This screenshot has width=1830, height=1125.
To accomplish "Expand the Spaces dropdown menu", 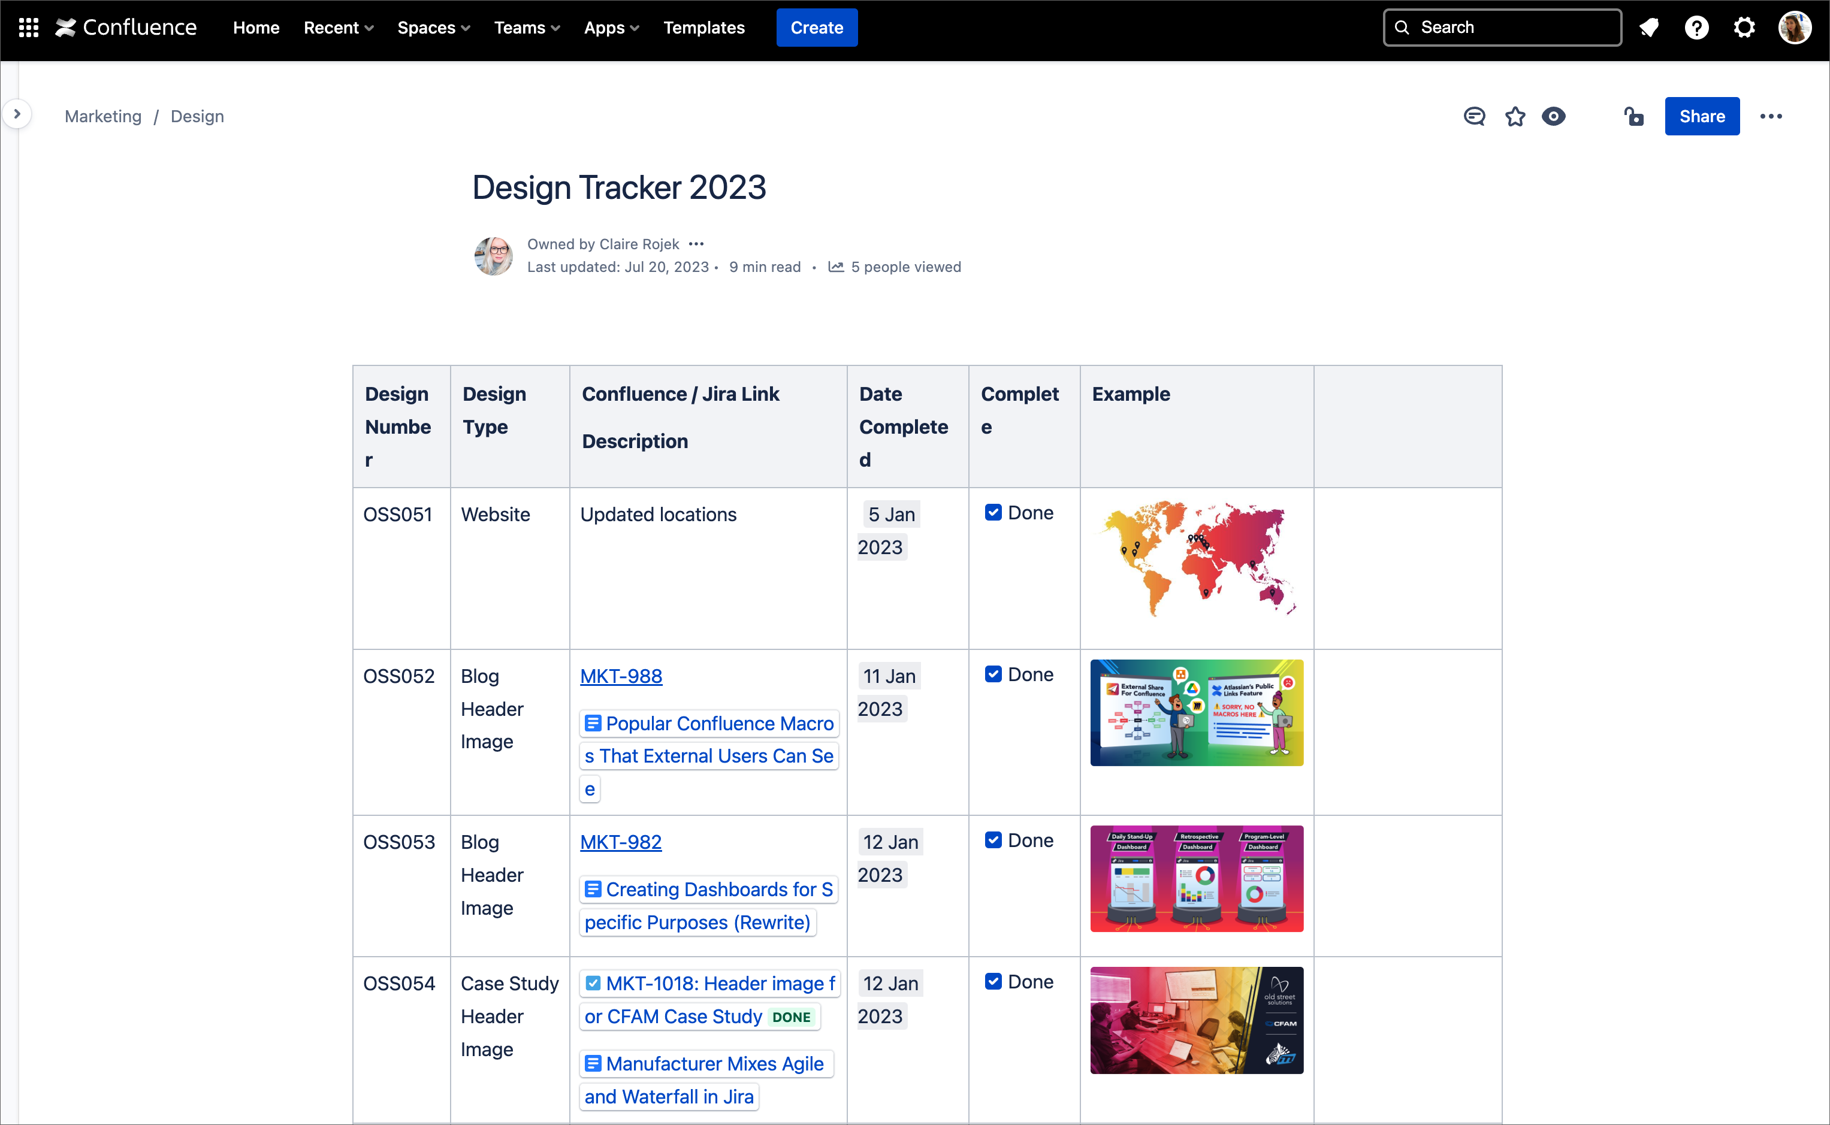I will click(x=433, y=28).
